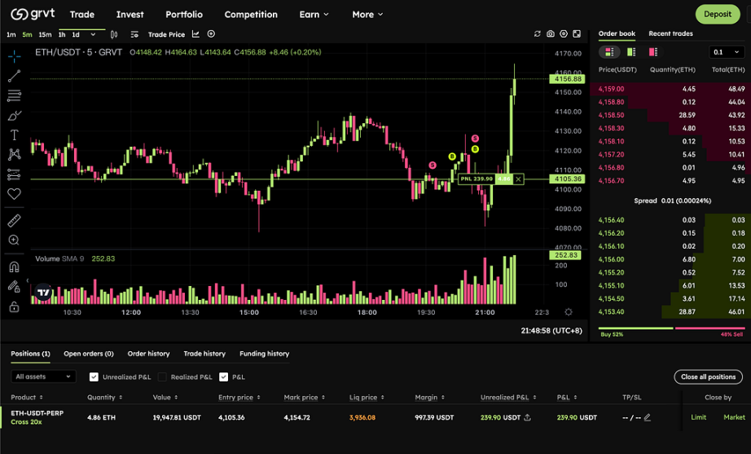Viewport: 751px width, 454px height.
Task: Open chart settings hexagon icon
Action: pos(564,34)
